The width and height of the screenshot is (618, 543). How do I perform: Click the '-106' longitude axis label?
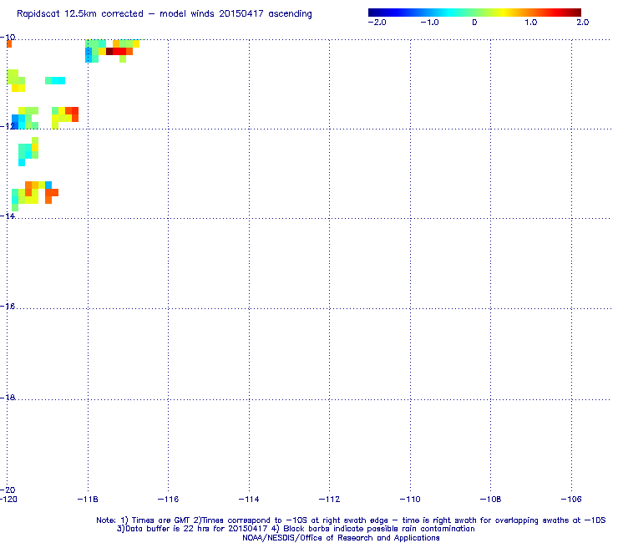571,500
